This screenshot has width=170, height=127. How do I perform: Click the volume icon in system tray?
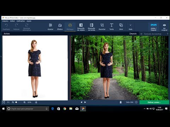(x=151, y=109)
